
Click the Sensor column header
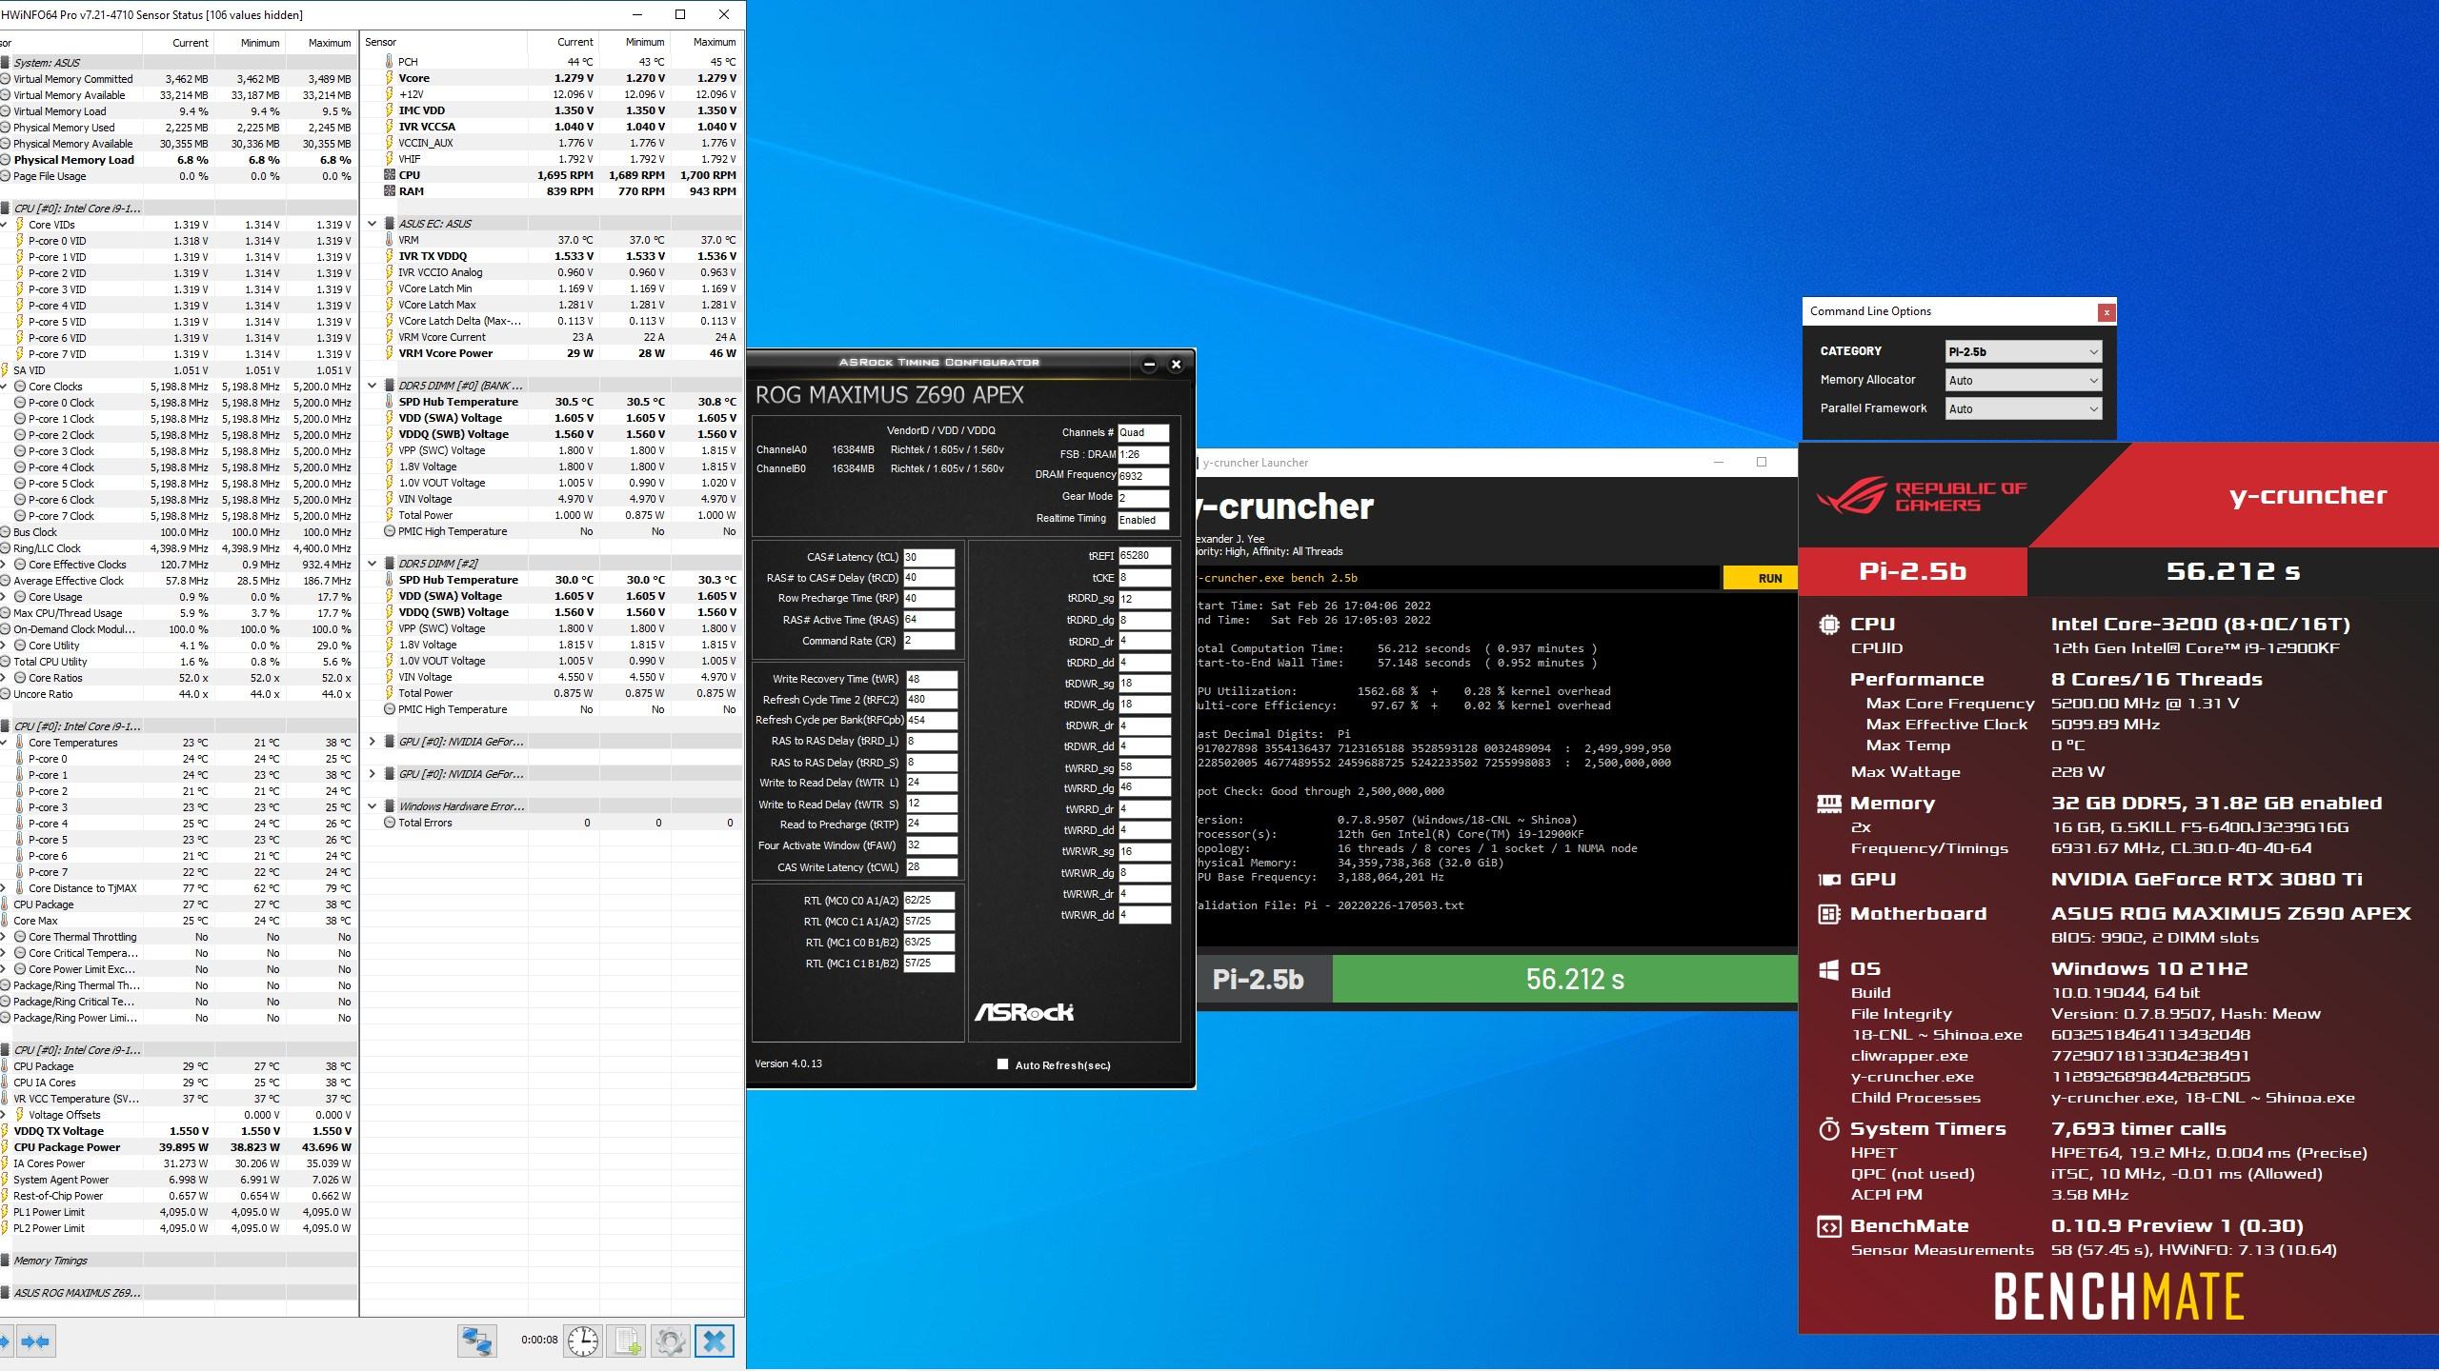pyautogui.click(x=444, y=42)
